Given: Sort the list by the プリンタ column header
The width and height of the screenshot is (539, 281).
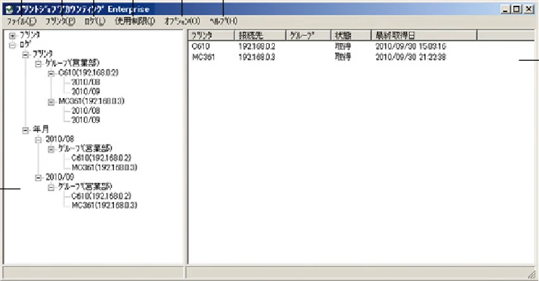Looking at the screenshot, I should pos(212,35).
